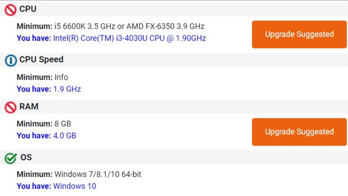
Task: Click the red prohibited icon beside CPU
Action: (11, 10)
